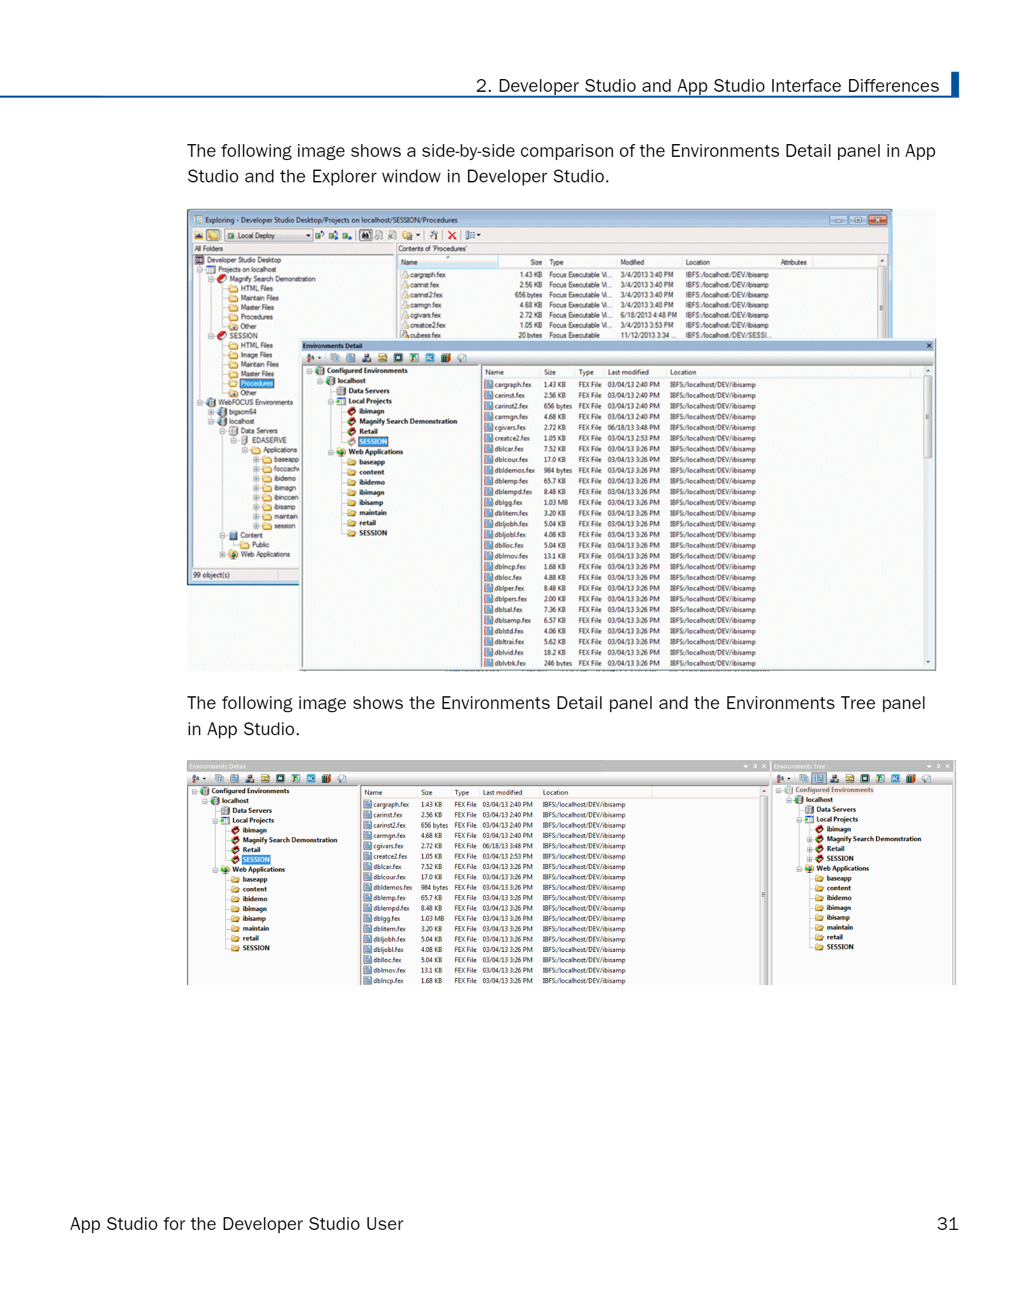Select highlighted SESSION in bottom Environments Detail tree
The width and height of the screenshot is (1029, 1309).
click(256, 859)
